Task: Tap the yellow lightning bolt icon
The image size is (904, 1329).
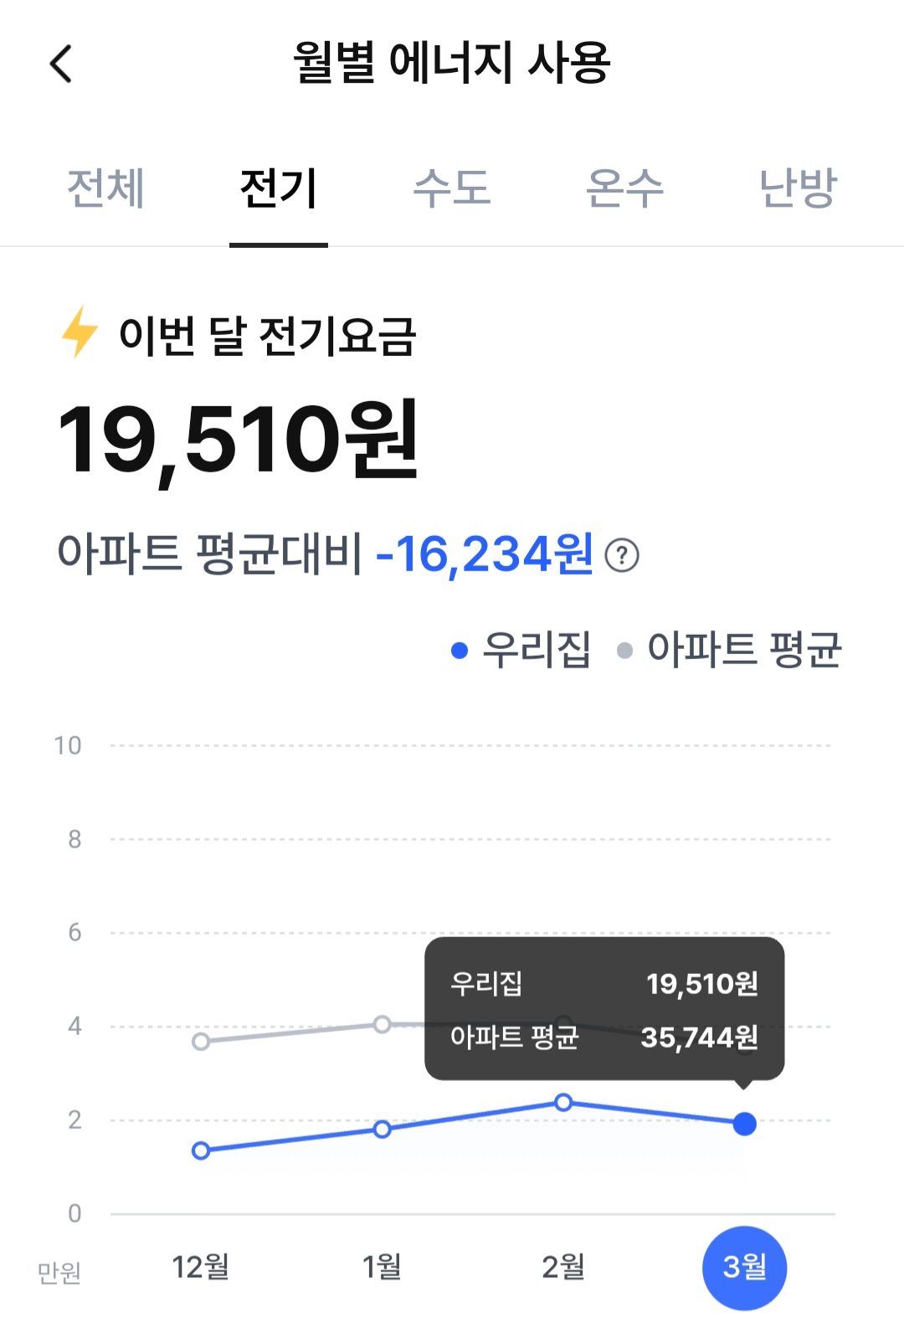Action: (x=80, y=332)
